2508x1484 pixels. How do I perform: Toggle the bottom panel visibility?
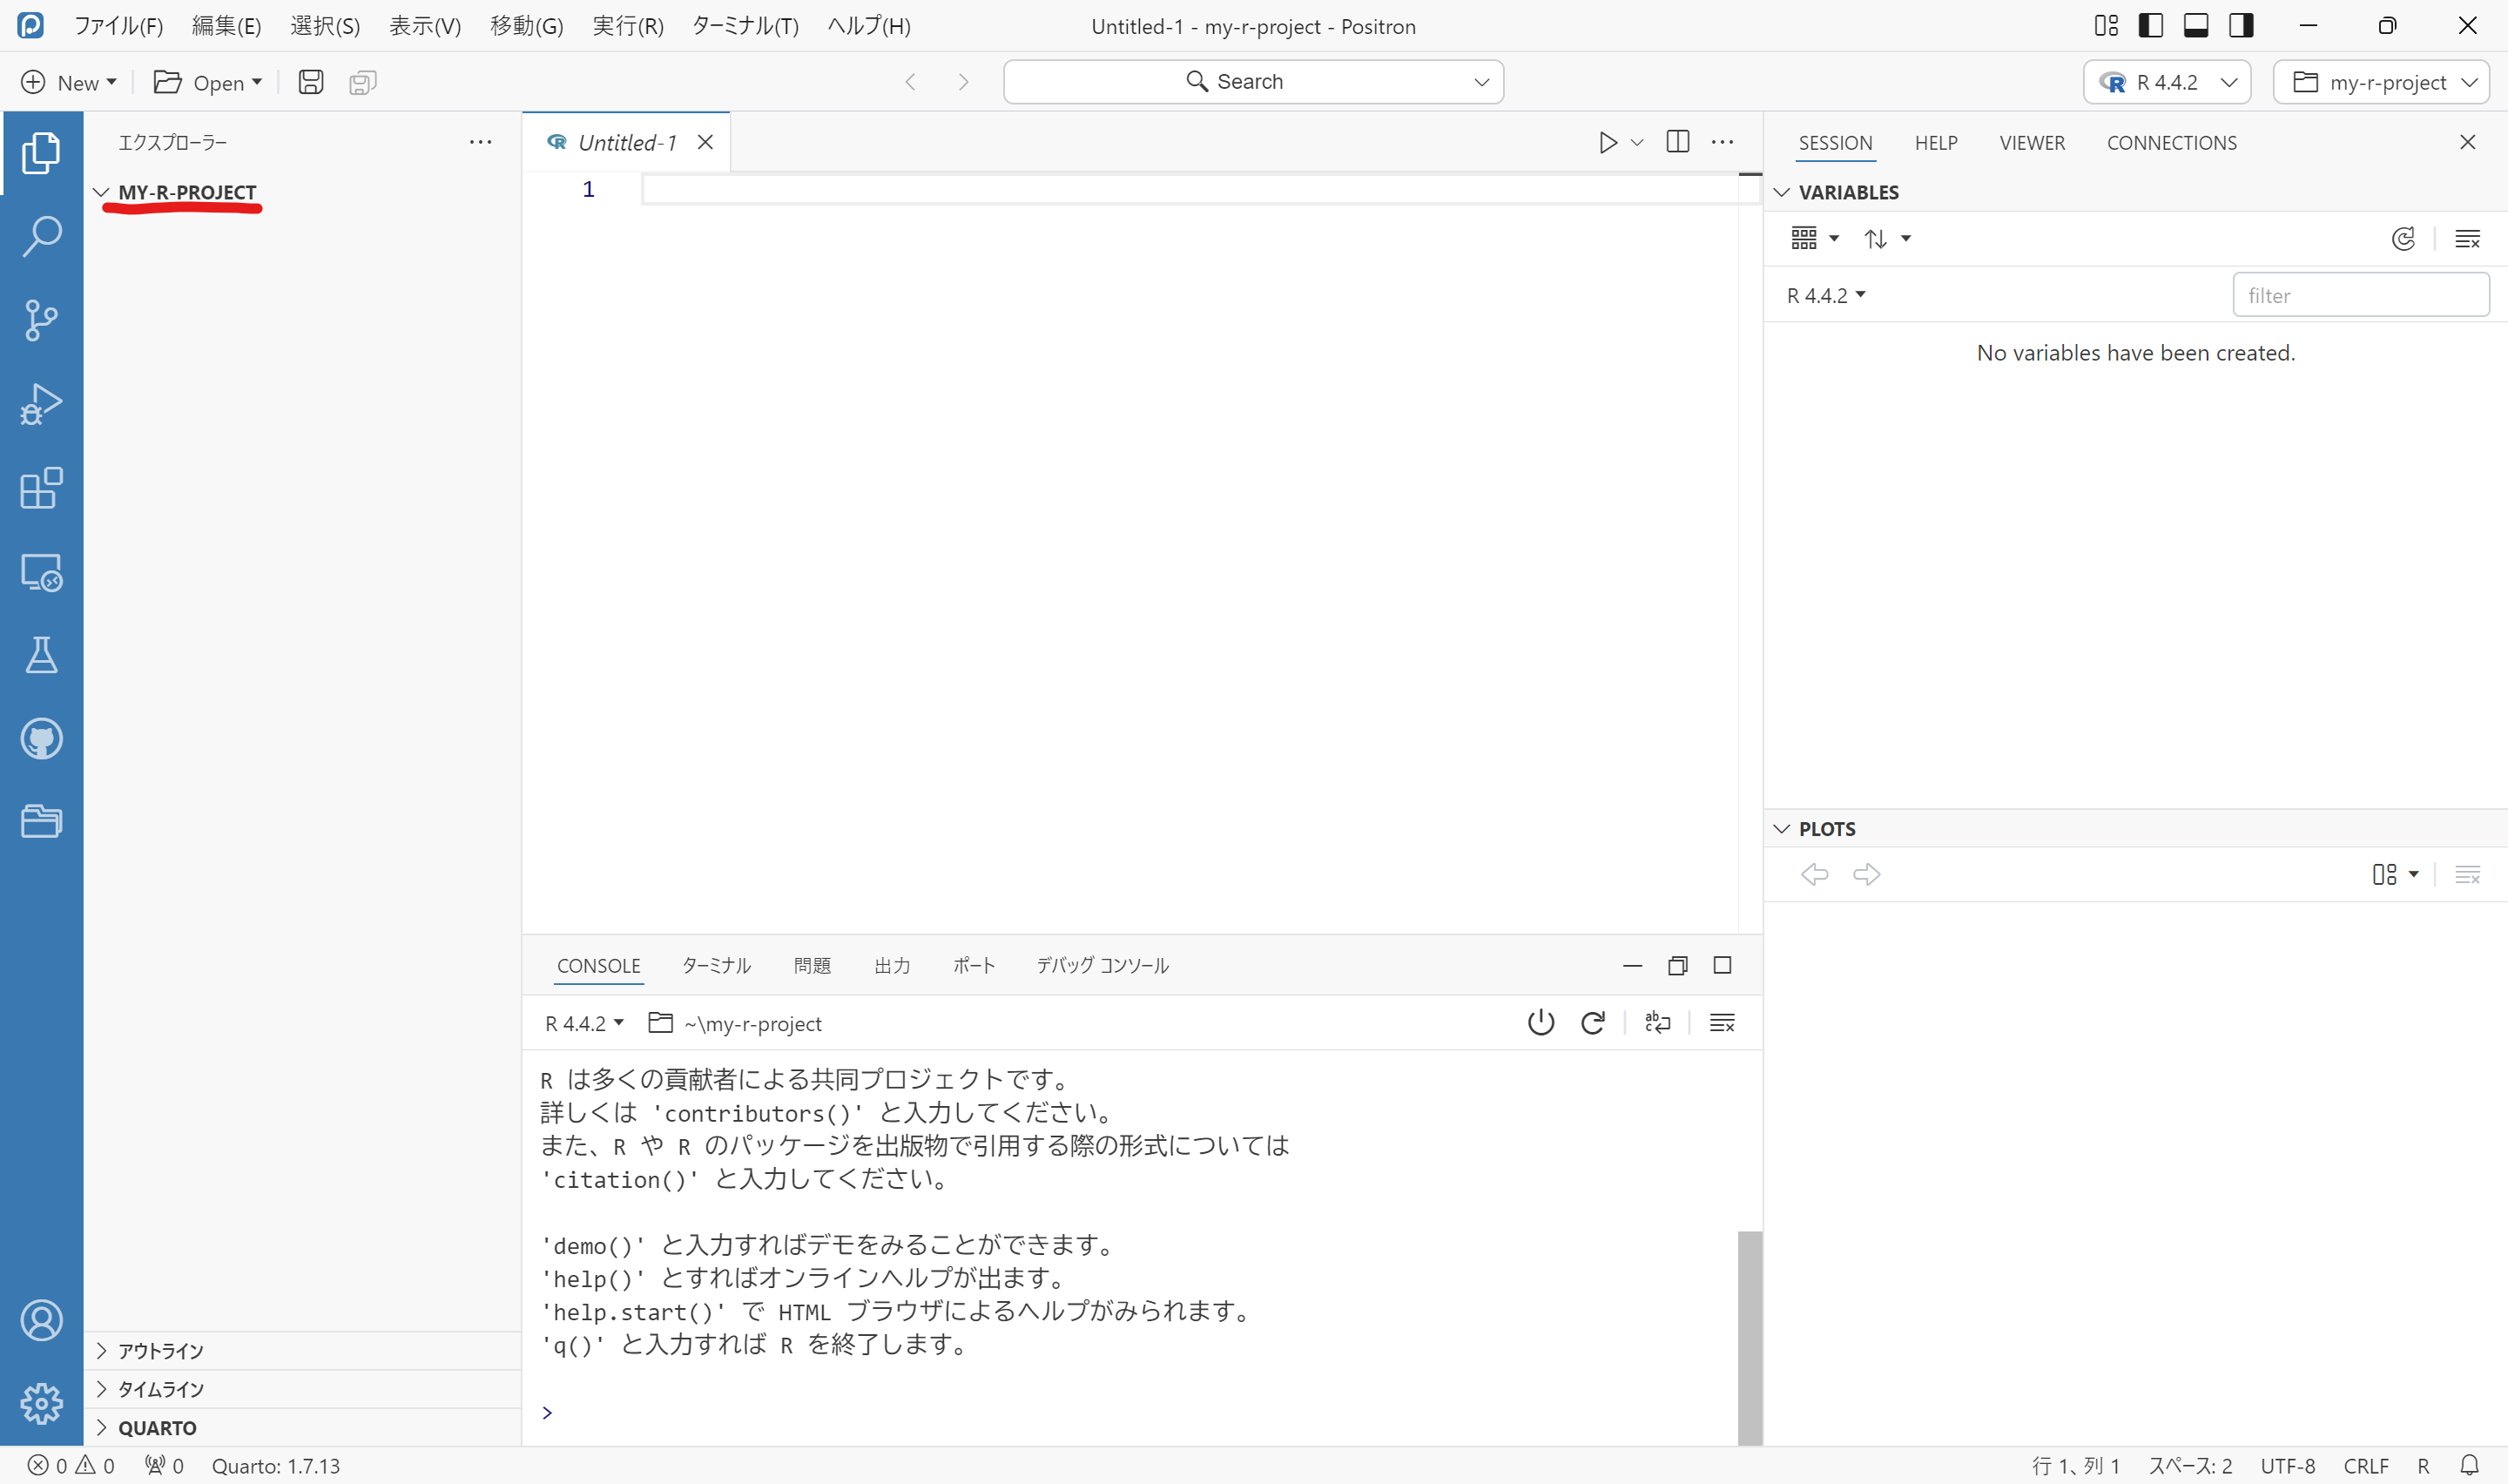click(2195, 26)
